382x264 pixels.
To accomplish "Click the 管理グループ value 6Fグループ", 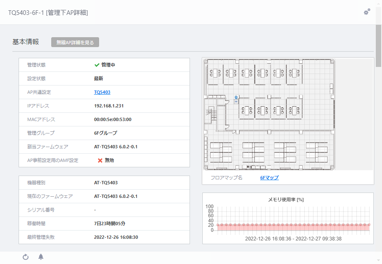I will point(105,133).
